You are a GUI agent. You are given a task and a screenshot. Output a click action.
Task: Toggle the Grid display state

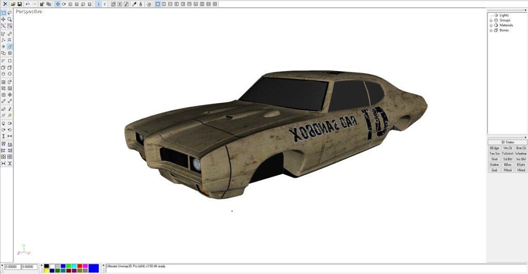click(494, 170)
